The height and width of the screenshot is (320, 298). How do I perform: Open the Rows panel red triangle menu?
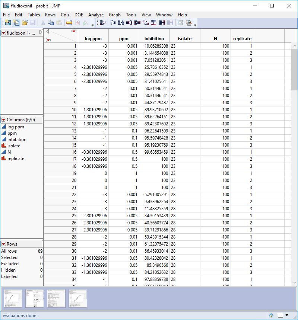pos(4,244)
